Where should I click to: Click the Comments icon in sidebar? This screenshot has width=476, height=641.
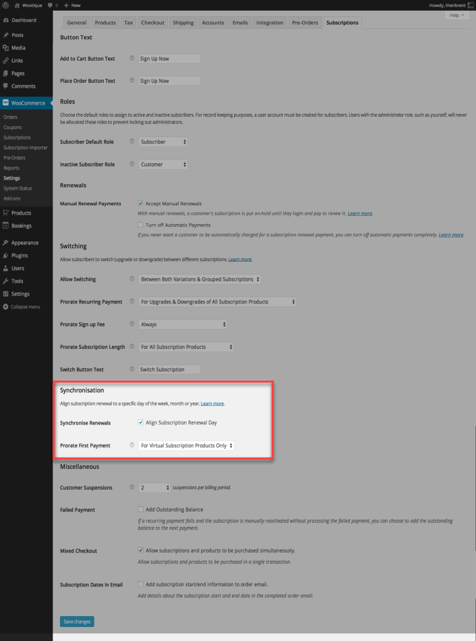[x=5, y=86]
